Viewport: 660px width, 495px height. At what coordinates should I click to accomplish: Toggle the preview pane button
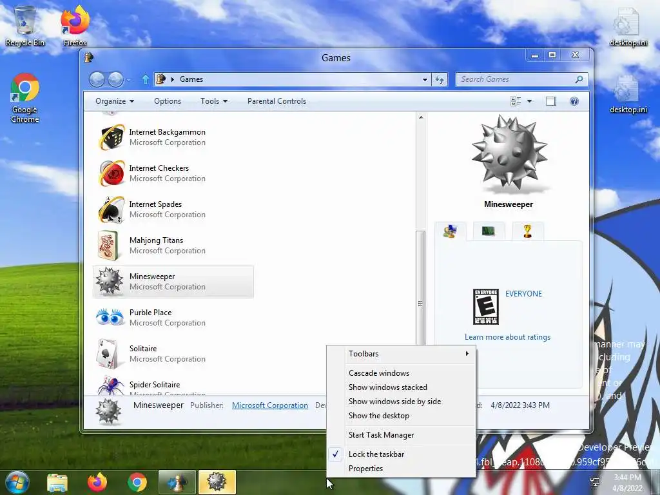tap(550, 101)
